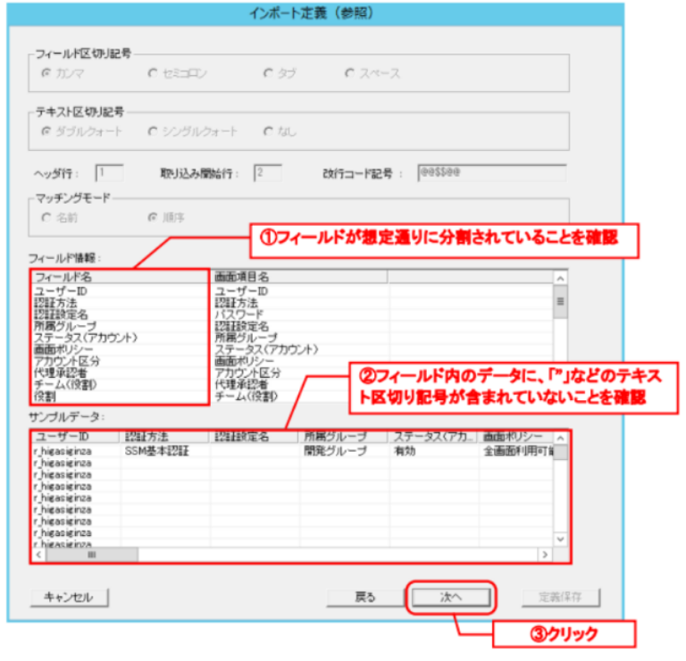Click the 改行コード記号 input field
Image resolution: width=686 pixels, height=661 pixels.
(492, 172)
